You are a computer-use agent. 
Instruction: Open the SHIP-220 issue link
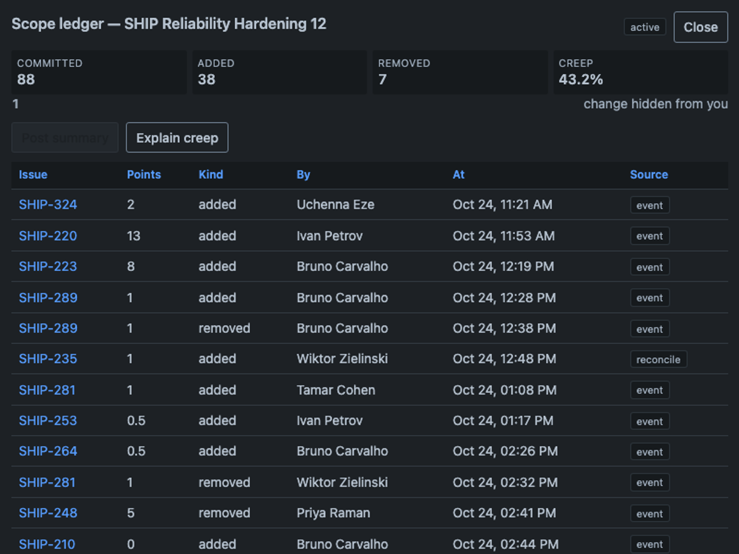tap(48, 236)
